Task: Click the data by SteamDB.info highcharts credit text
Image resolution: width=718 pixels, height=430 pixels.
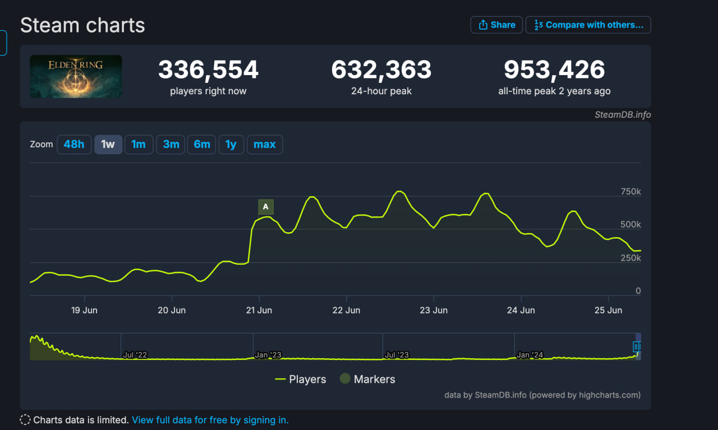Action: [542, 395]
